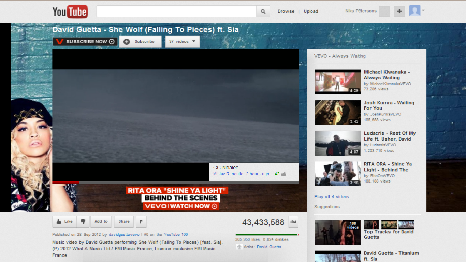Click the artist microphone icon

tap(239, 247)
